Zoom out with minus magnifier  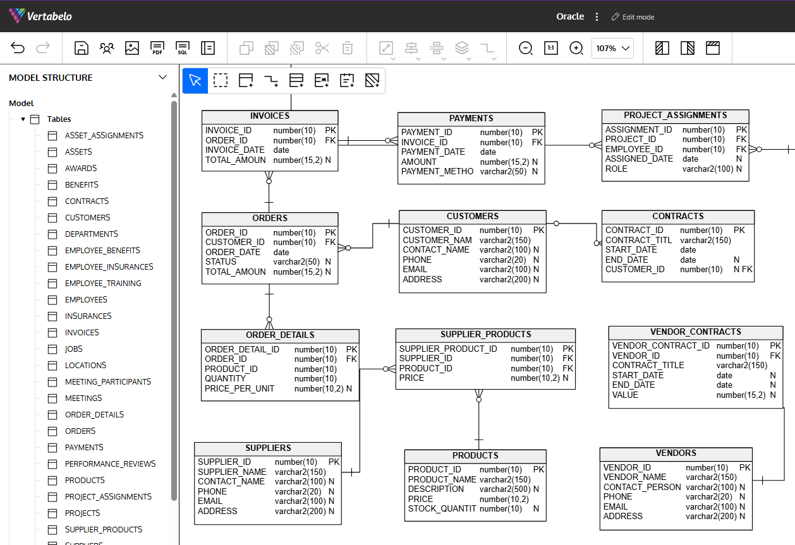point(526,48)
